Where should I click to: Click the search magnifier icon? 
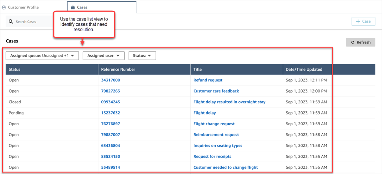coord(11,22)
